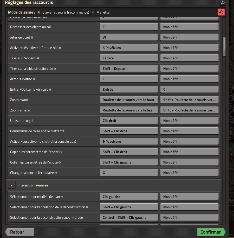This screenshot has height=238, width=234.
Task: Change the Roulette de la souris vers le bas binding
Action: (x=129, y=110)
